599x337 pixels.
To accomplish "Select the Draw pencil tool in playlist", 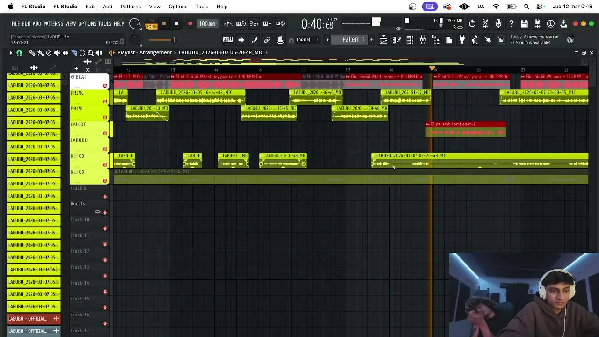I will coord(32,53).
